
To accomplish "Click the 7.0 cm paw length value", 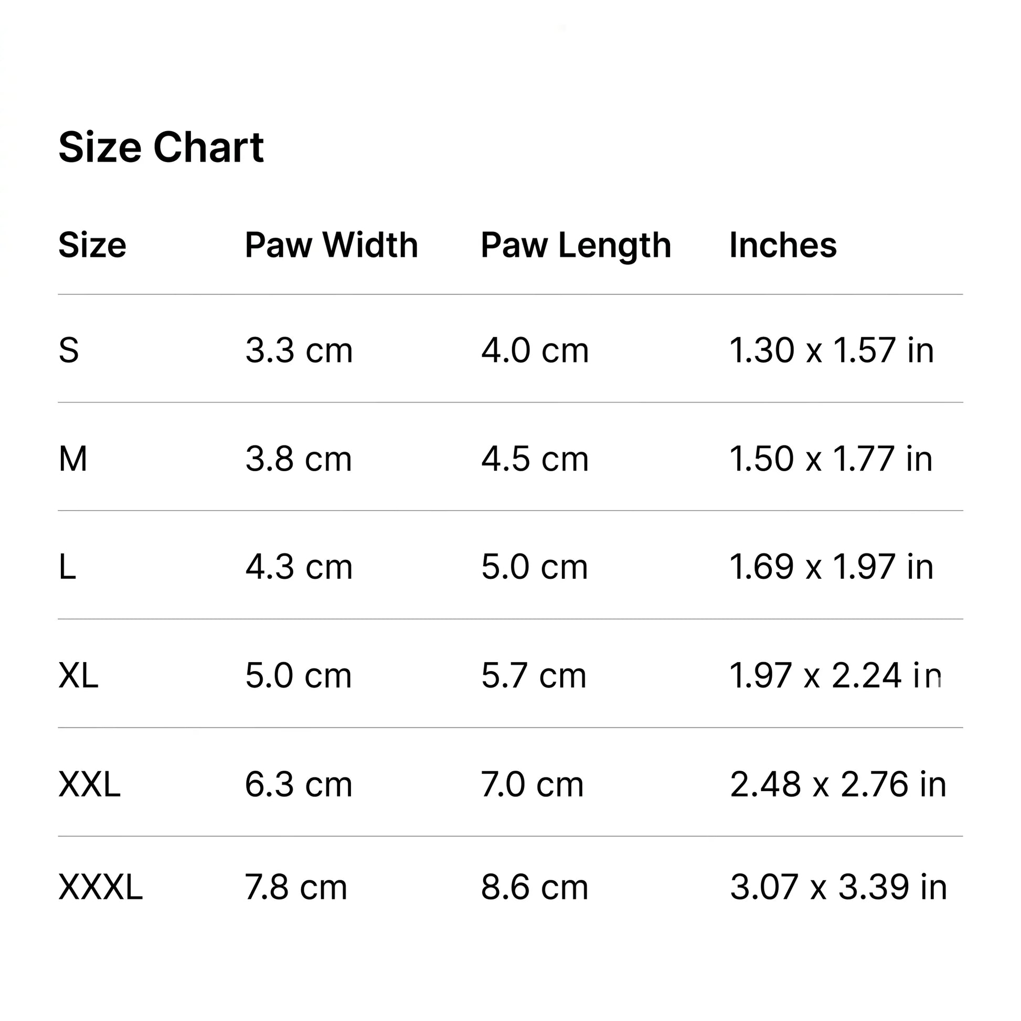I will point(532,784).
